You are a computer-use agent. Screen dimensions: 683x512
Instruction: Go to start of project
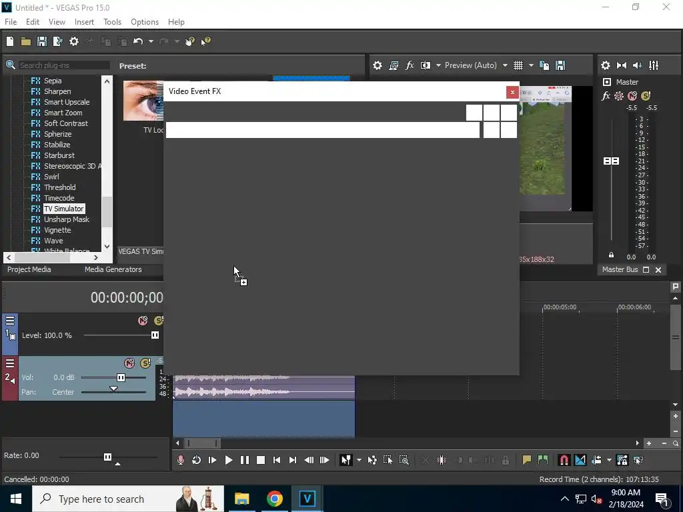[x=277, y=460]
